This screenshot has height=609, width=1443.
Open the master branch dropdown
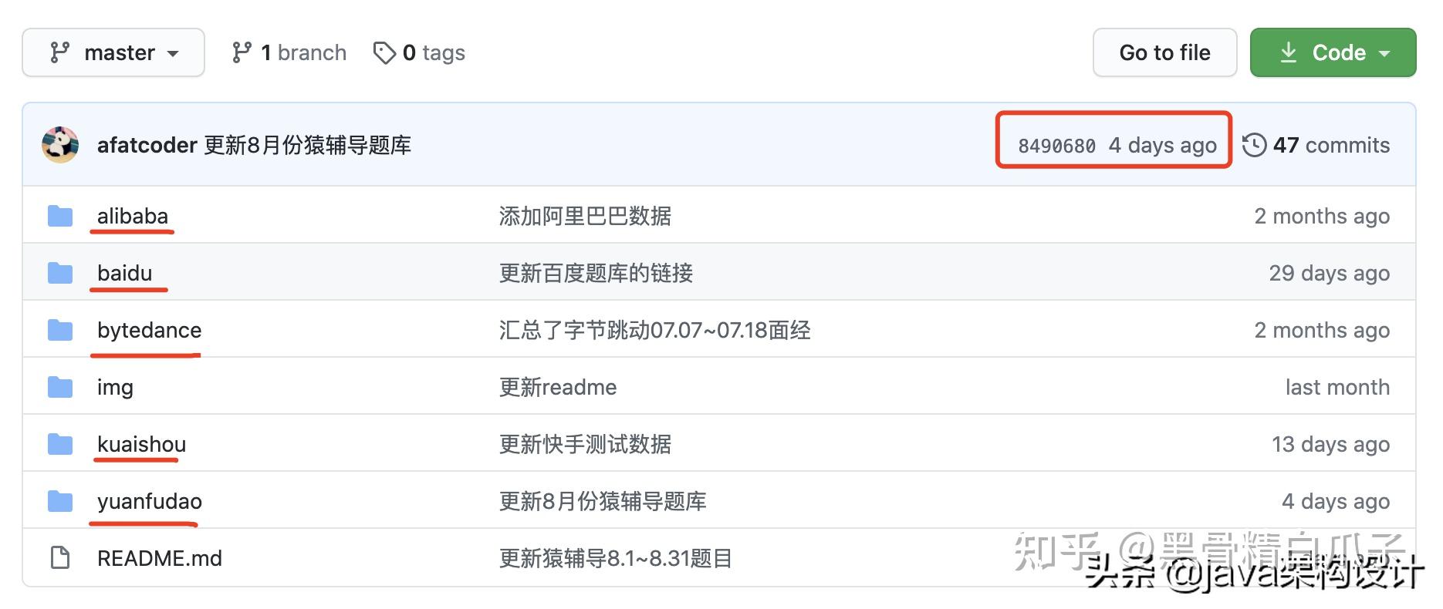[x=113, y=52]
